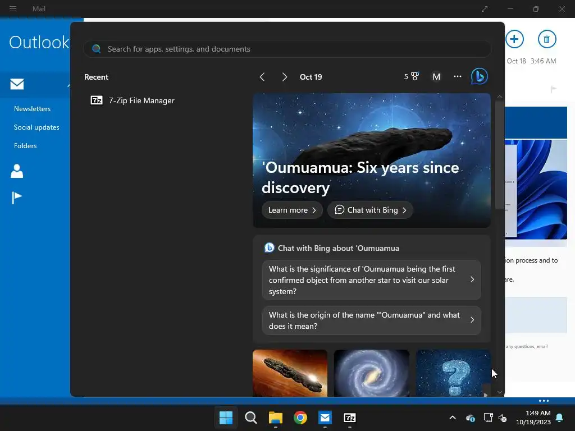Click the taskbar Search icon
This screenshot has height=431, width=575.
point(251,418)
